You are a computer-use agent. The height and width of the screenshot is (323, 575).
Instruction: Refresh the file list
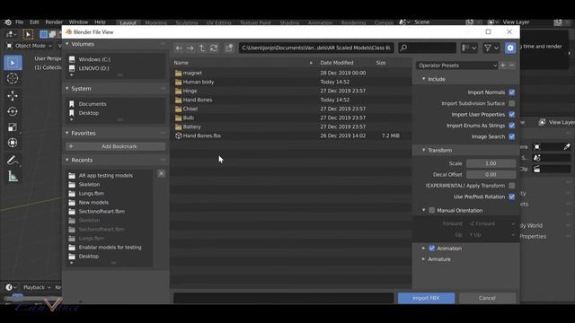[x=214, y=48]
